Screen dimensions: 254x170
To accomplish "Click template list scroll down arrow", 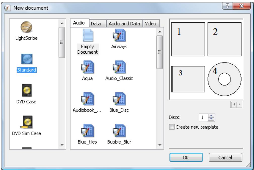I will (160, 145).
